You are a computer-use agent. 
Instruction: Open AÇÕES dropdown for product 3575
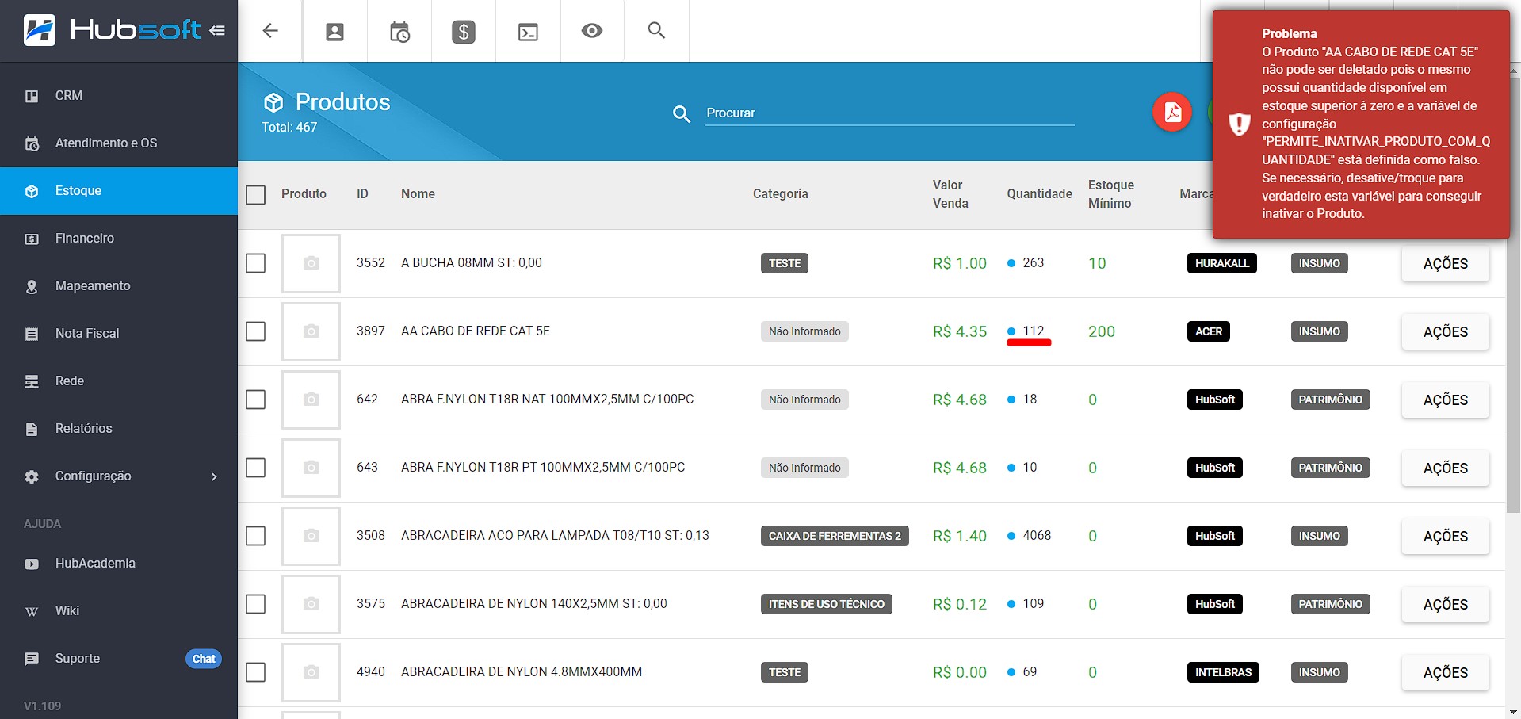click(x=1445, y=605)
